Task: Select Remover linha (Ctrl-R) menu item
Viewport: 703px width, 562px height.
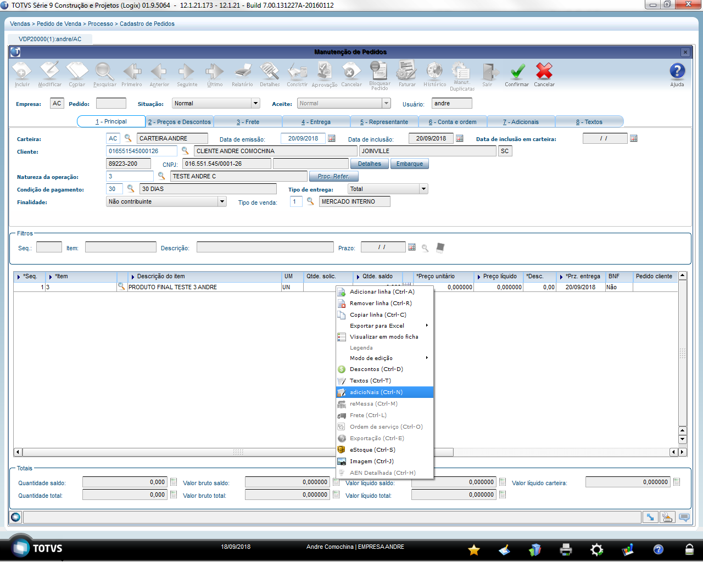Action: [384, 303]
